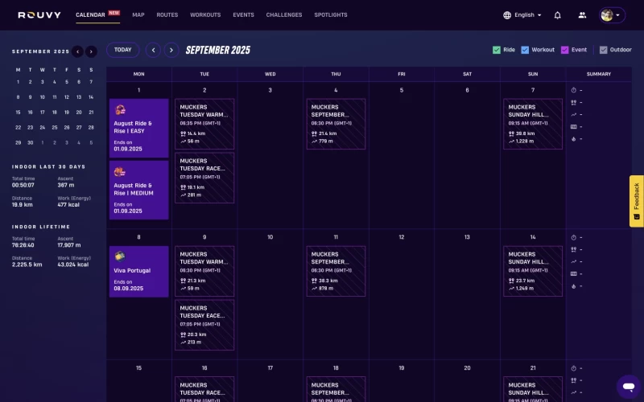Click the ROUVY logo
Image resolution: width=644 pixels, height=402 pixels.
point(39,15)
